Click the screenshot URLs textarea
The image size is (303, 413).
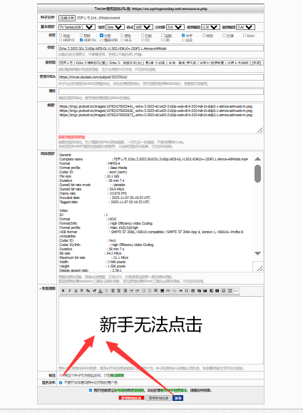[x=161, y=118]
